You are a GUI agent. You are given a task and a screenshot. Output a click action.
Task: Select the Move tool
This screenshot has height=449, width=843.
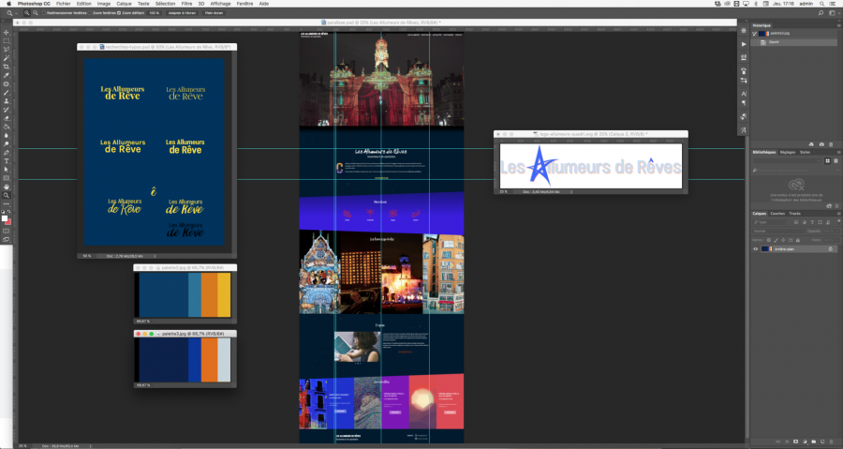[x=7, y=32]
